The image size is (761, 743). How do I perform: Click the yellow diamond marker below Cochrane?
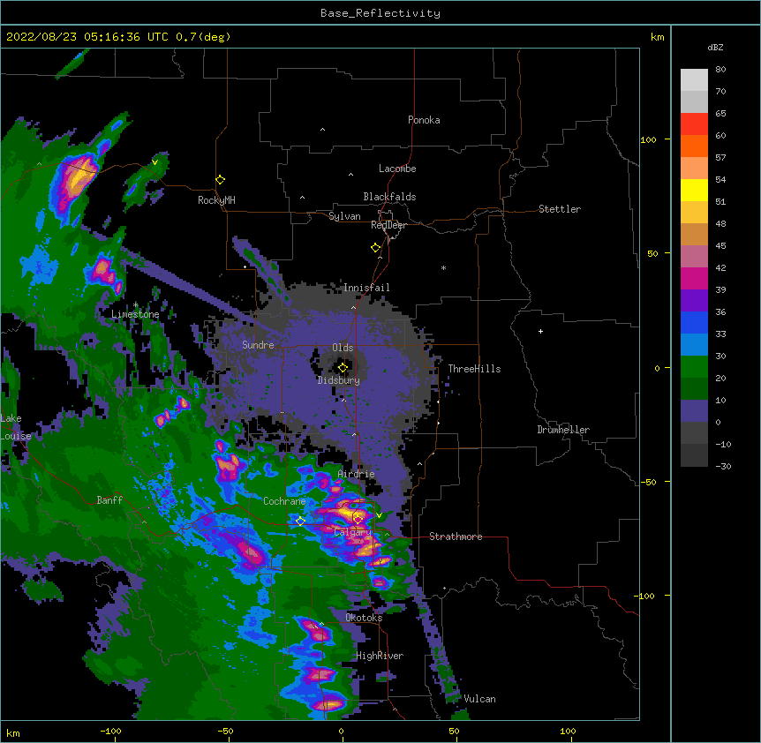coord(300,521)
